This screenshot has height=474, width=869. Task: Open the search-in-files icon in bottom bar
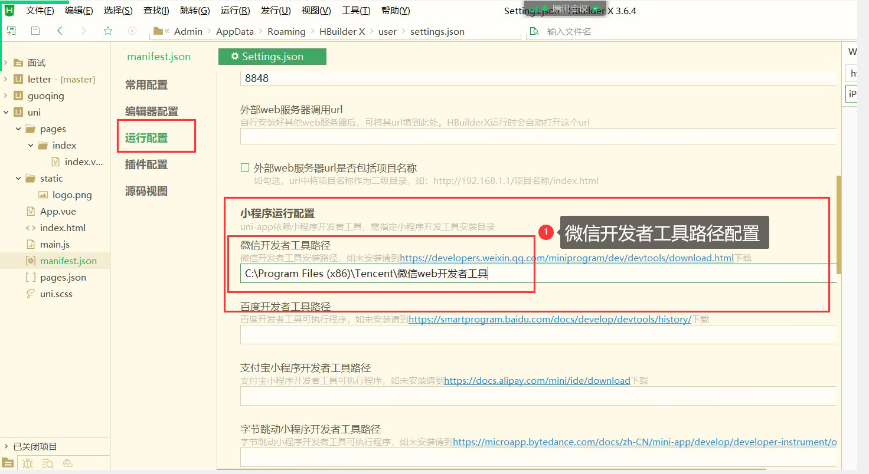coord(48,463)
